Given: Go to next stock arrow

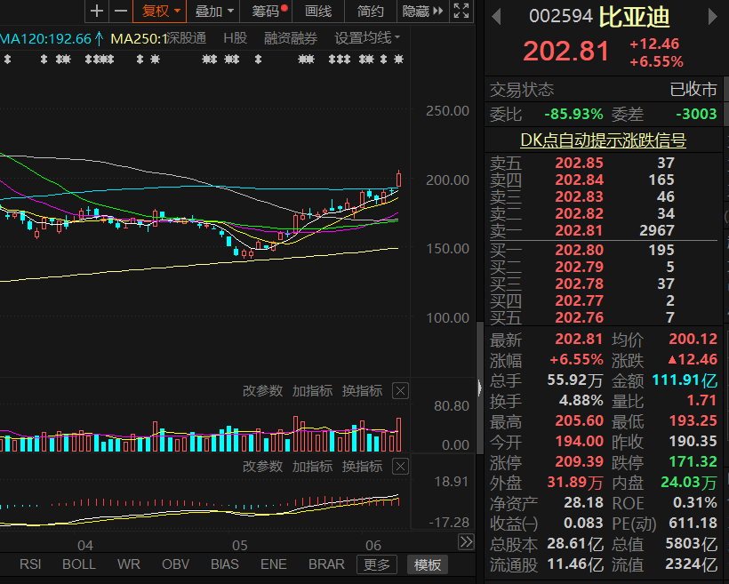Looking at the screenshot, I should pos(712,17).
